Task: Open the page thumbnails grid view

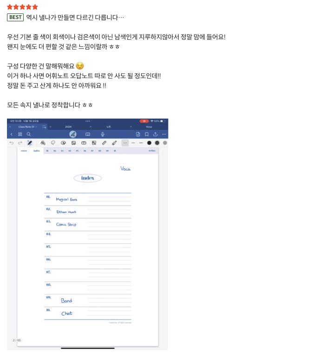Action: (x=20, y=134)
